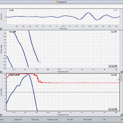Screen dimensions: 123x123
Task: Click the Smaart LE title bar icon
Action: coord(57,2)
